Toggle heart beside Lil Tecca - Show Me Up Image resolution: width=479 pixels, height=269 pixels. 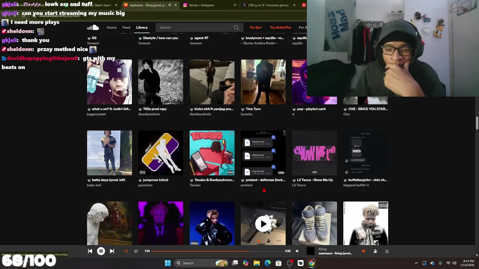pyautogui.click(x=294, y=180)
